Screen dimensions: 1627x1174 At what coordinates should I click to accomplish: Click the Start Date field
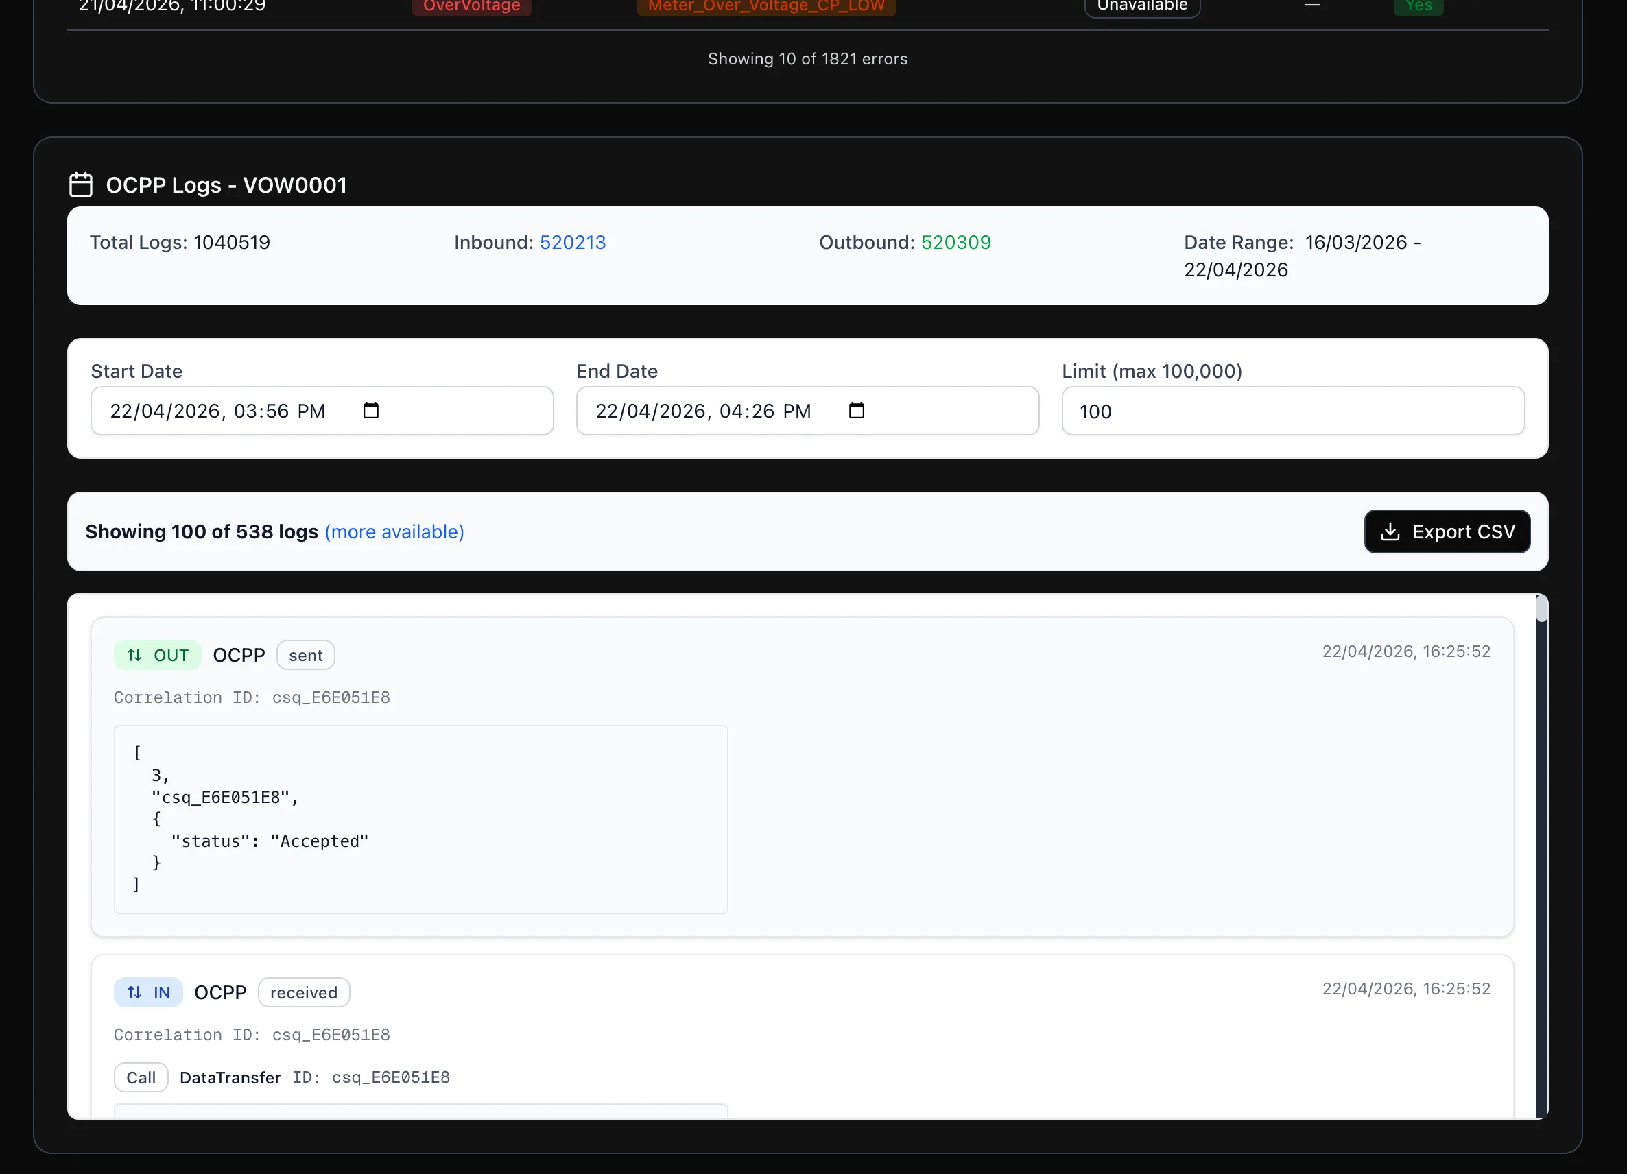pyautogui.click(x=322, y=411)
